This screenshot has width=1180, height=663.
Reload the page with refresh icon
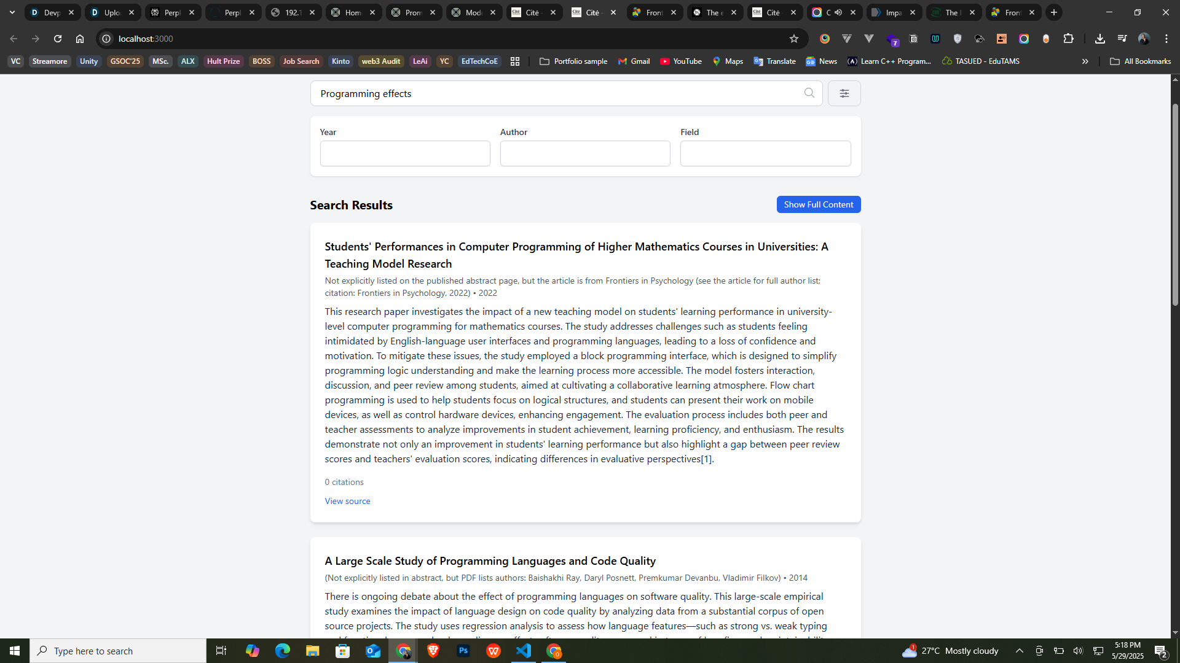(58, 39)
